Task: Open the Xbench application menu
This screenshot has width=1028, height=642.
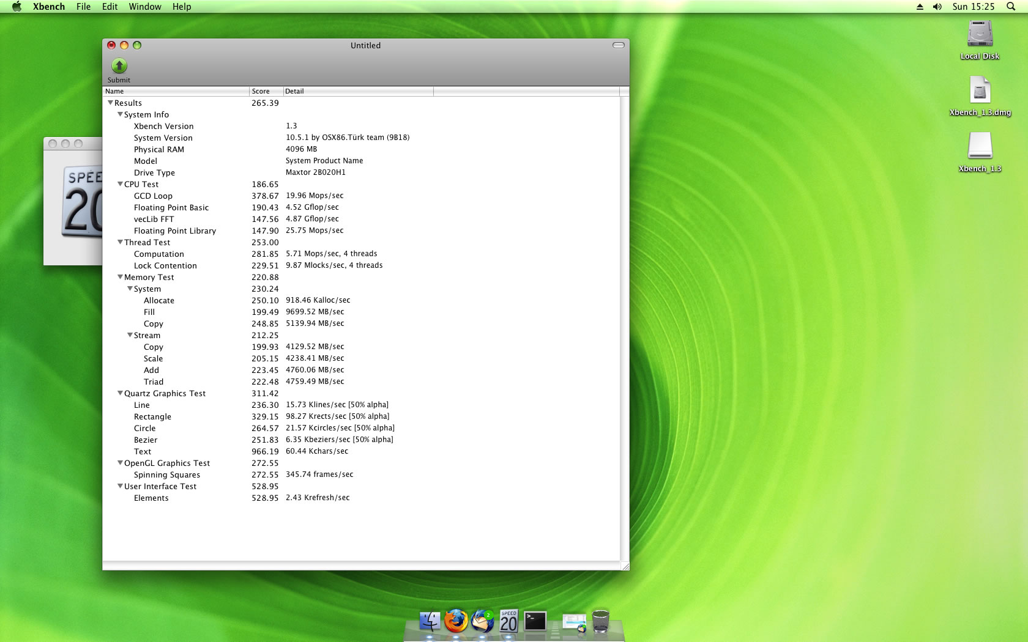Action: coord(49,7)
